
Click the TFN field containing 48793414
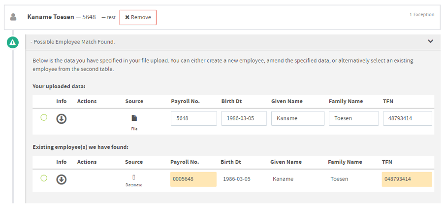tap(408, 118)
